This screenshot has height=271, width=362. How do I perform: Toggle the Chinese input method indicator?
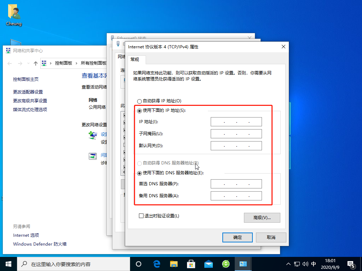pyautogui.click(x=314, y=264)
